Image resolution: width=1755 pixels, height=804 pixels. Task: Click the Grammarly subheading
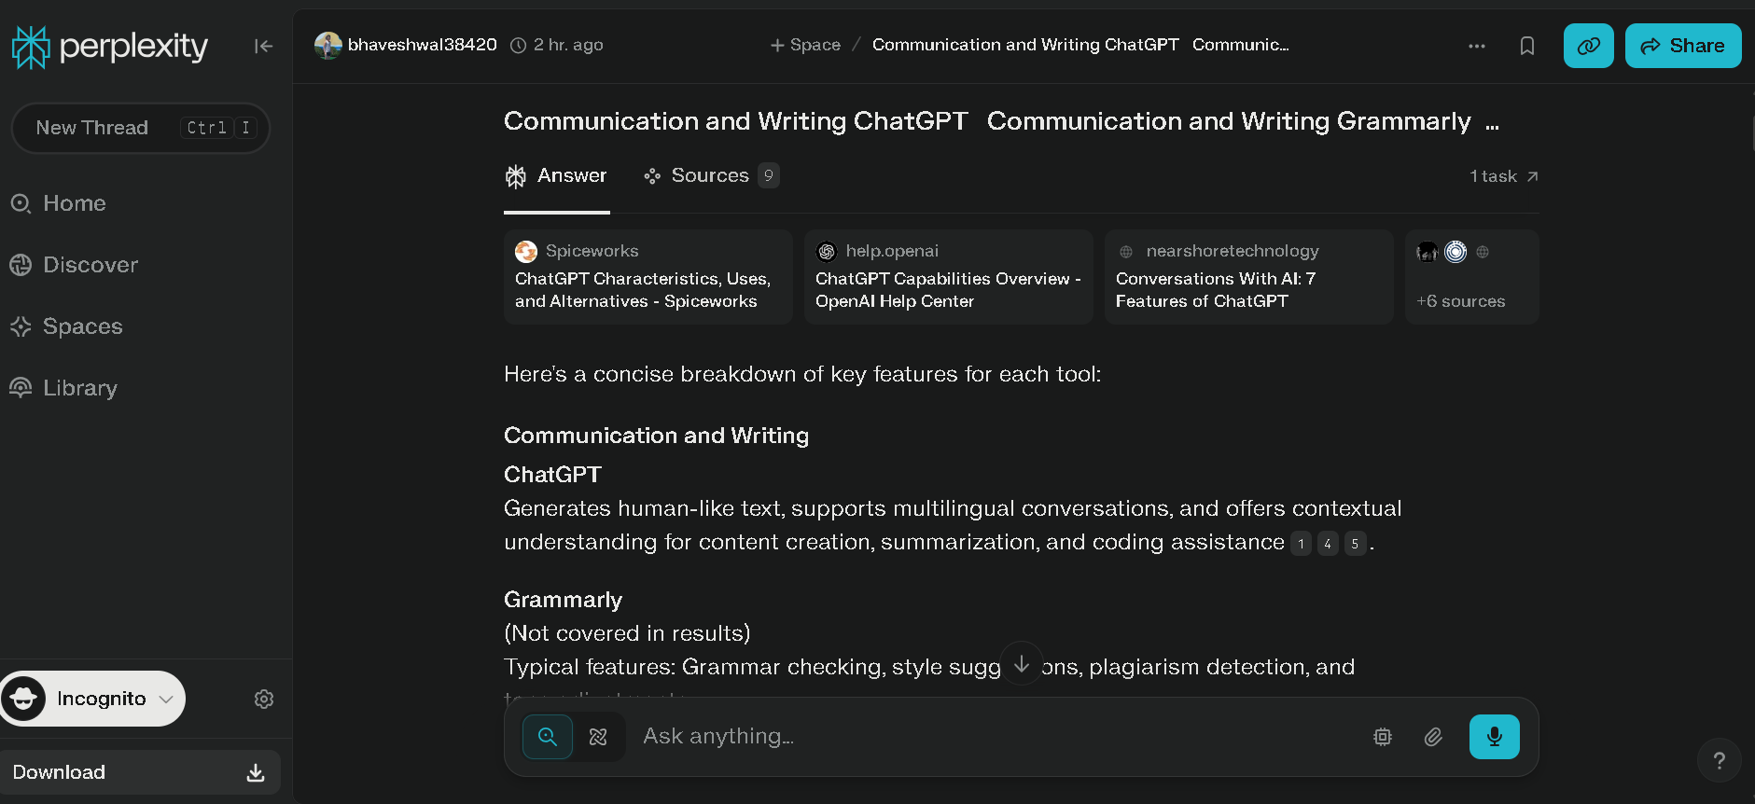click(563, 600)
